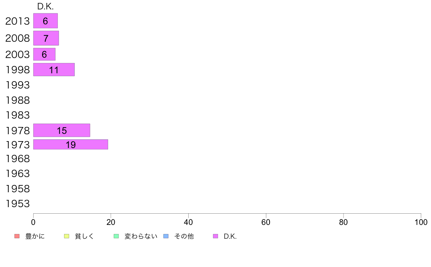Click the 1953 year axis label
The width and height of the screenshot is (431, 267).
click(17, 204)
